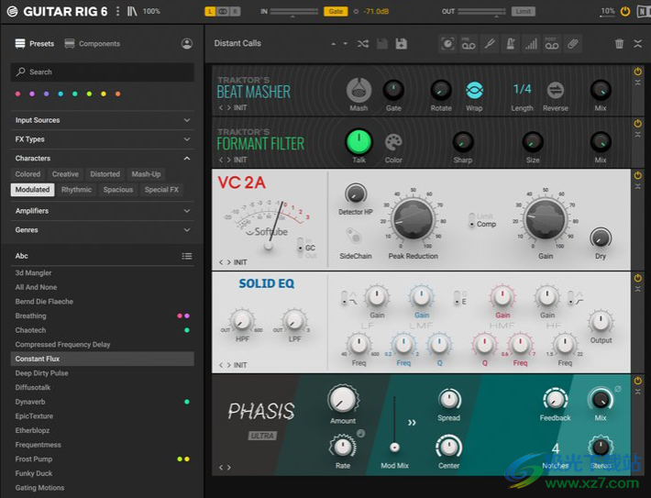Viewport: 651px width, 498px height.
Task: Click the Reverse icon in Beat Masher
Action: point(555,90)
